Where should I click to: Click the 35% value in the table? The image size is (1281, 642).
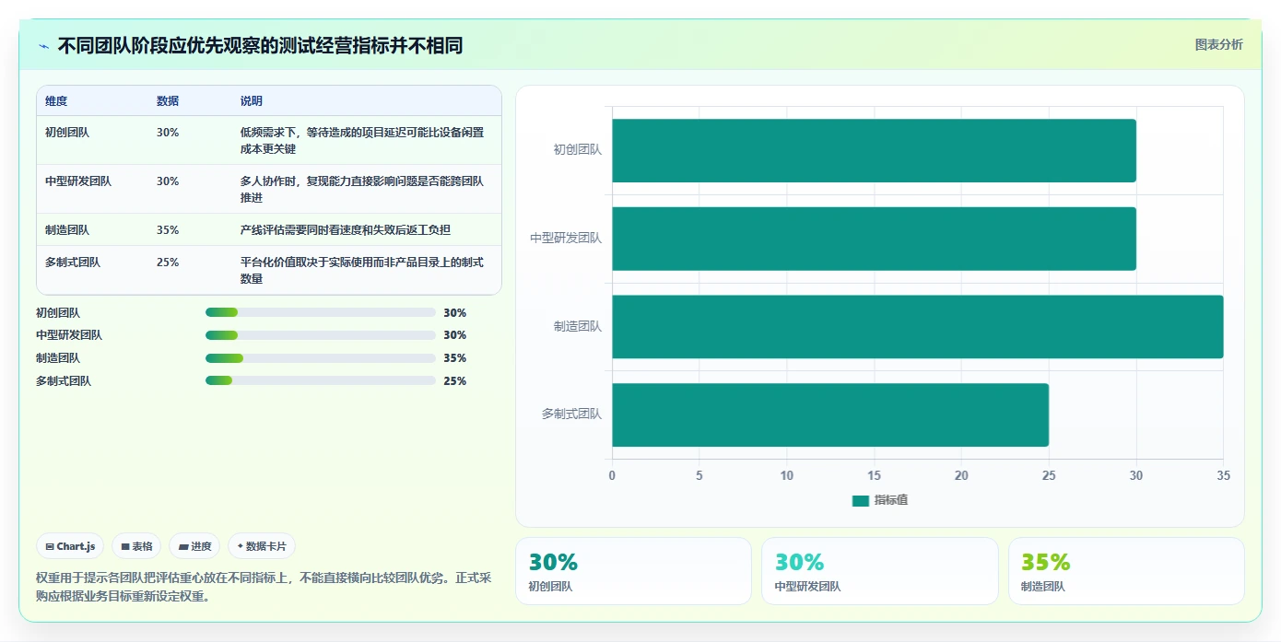[168, 230]
